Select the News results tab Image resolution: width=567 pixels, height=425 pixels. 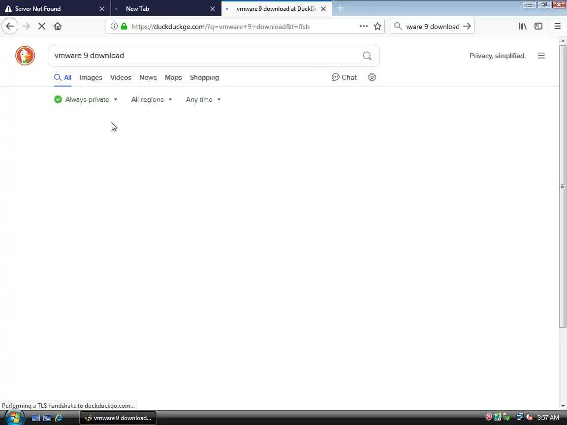click(x=148, y=77)
